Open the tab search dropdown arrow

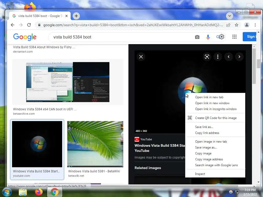click(x=229, y=16)
